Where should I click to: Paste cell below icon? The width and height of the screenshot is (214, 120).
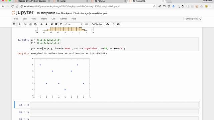click(x=35, y=24)
